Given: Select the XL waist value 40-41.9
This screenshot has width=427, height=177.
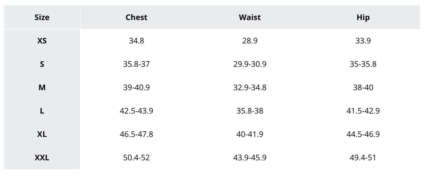Looking at the screenshot, I should tap(250, 134).
